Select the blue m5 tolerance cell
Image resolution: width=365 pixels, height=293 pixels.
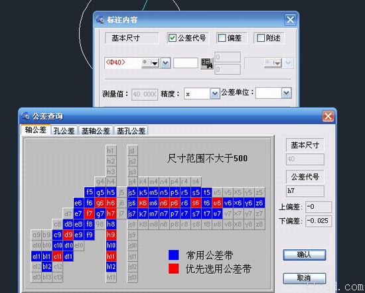153,192
